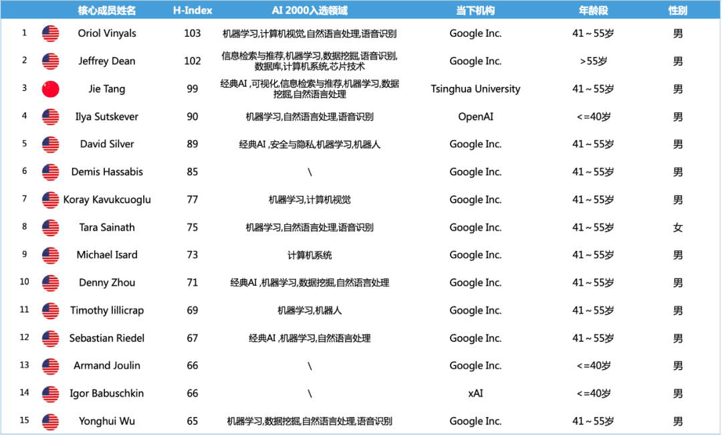Click the US flag beside David Silver
This screenshot has width=722, height=435.
point(51,145)
